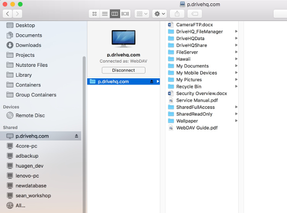The image size is (287, 213).
Task: Click the DriveHQData folder icon
Action: pyautogui.click(x=171, y=38)
